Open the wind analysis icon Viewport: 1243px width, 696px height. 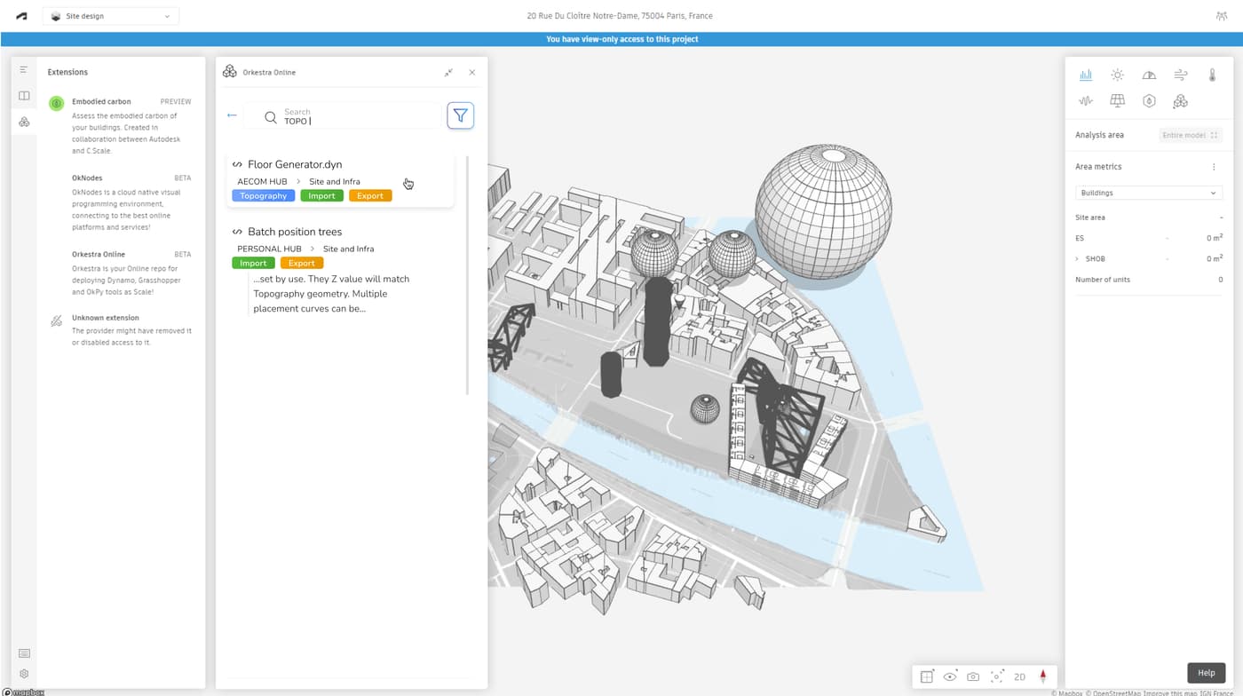pyautogui.click(x=1180, y=75)
